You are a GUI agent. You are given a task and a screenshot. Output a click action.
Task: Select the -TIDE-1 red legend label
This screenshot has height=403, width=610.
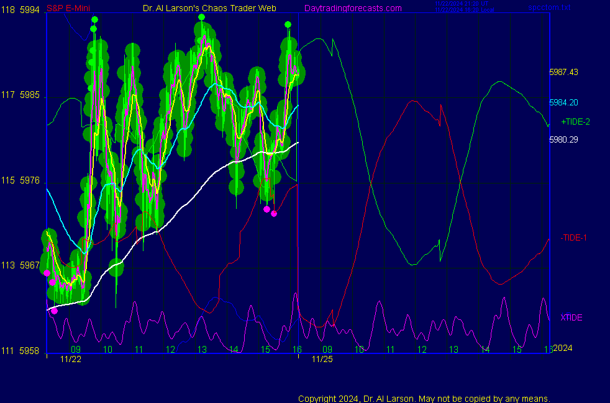tap(573, 238)
